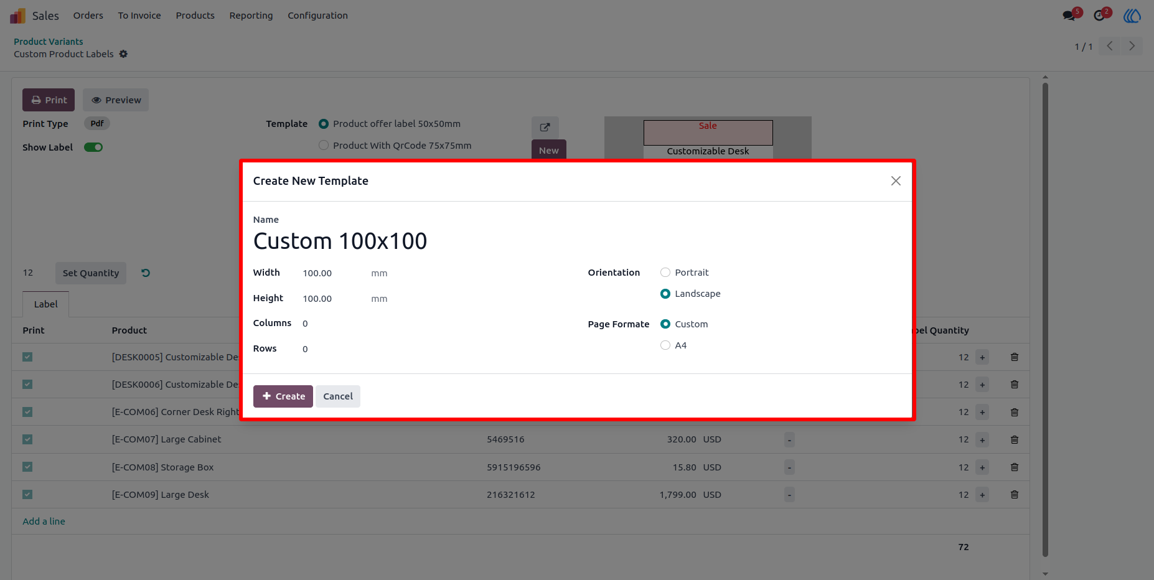Choose Custom page format

click(x=665, y=324)
